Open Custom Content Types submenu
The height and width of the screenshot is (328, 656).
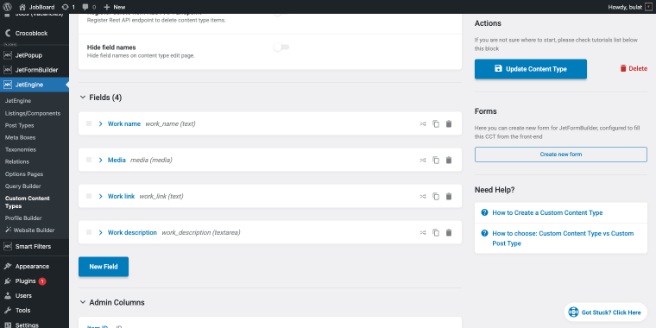[28, 202]
